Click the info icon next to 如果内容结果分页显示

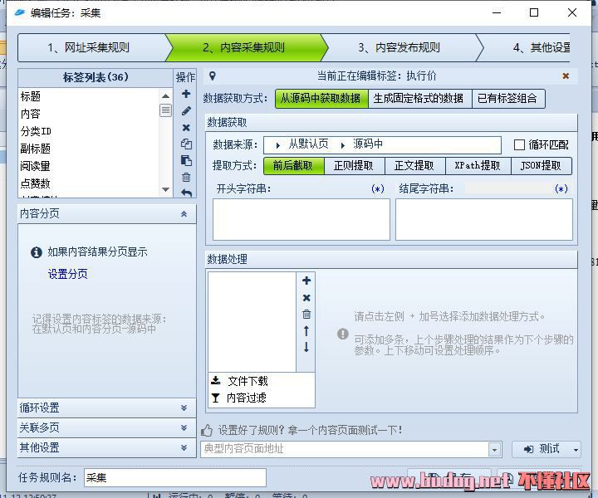pyautogui.click(x=37, y=252)
